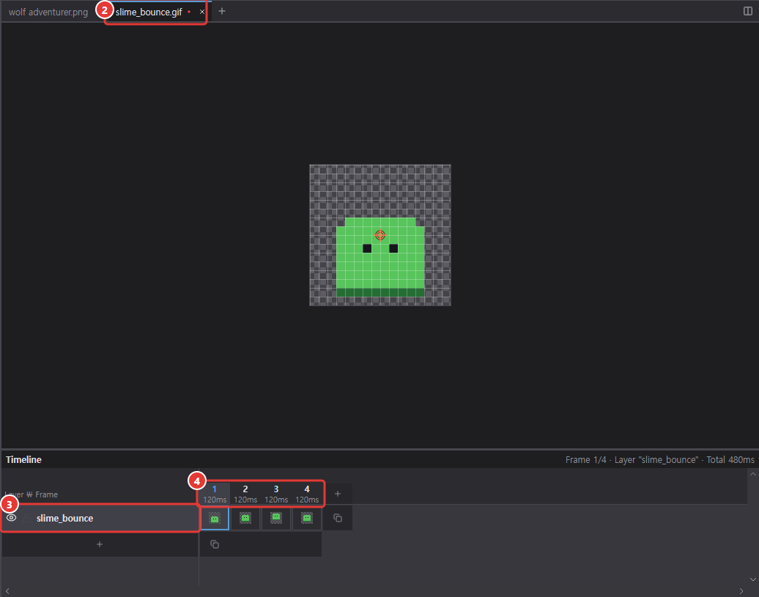Click the timeline scroll up arrow
Viewport: 759px width, 597px height.
pos(752,474)
